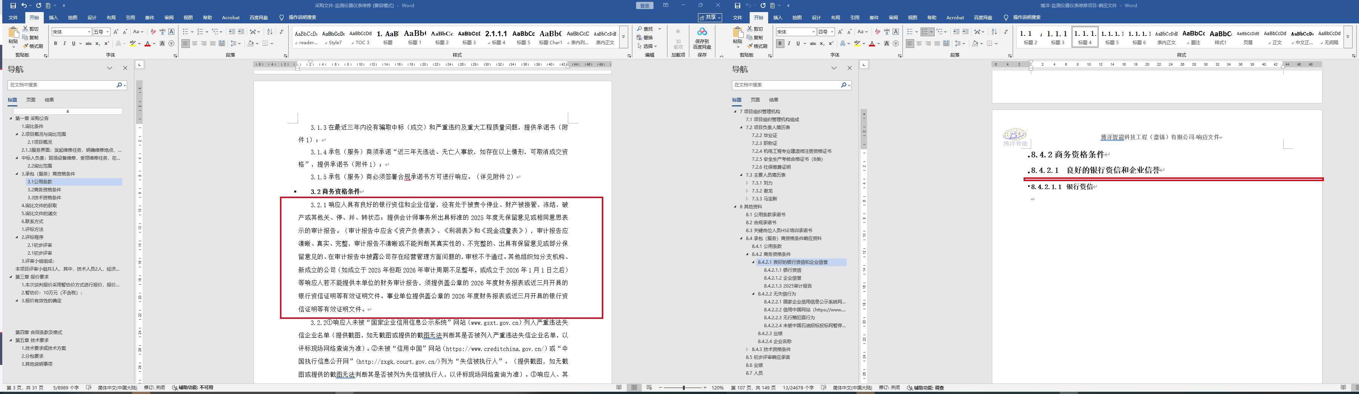Save the left document via floppy icon
The image size is (1359, 394).
click(13, 5)
